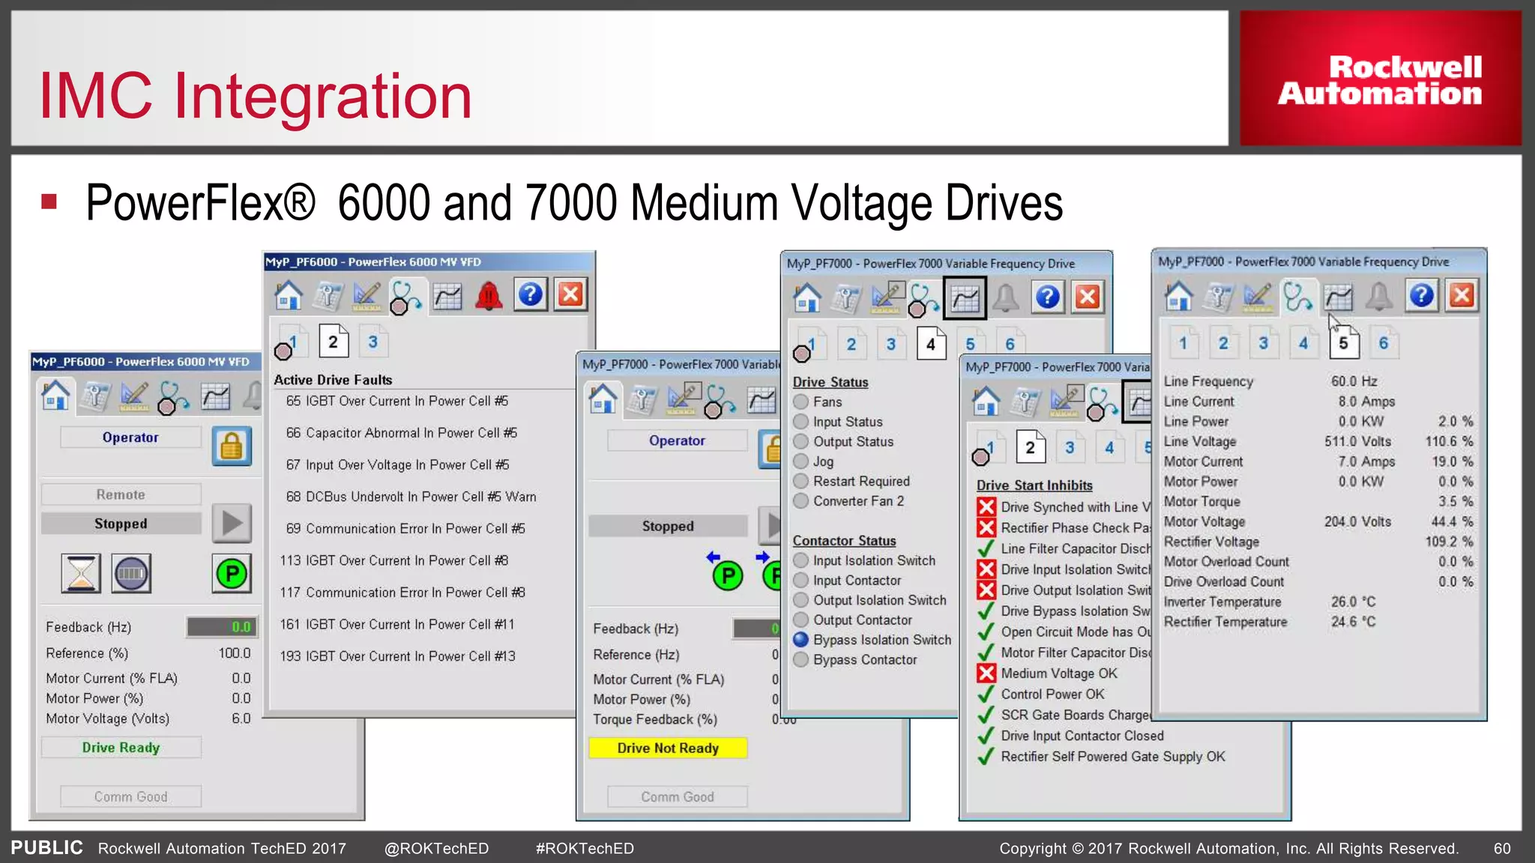Select the Restart Required indicator
The image size is (1535, 863).
click(801, 481)
